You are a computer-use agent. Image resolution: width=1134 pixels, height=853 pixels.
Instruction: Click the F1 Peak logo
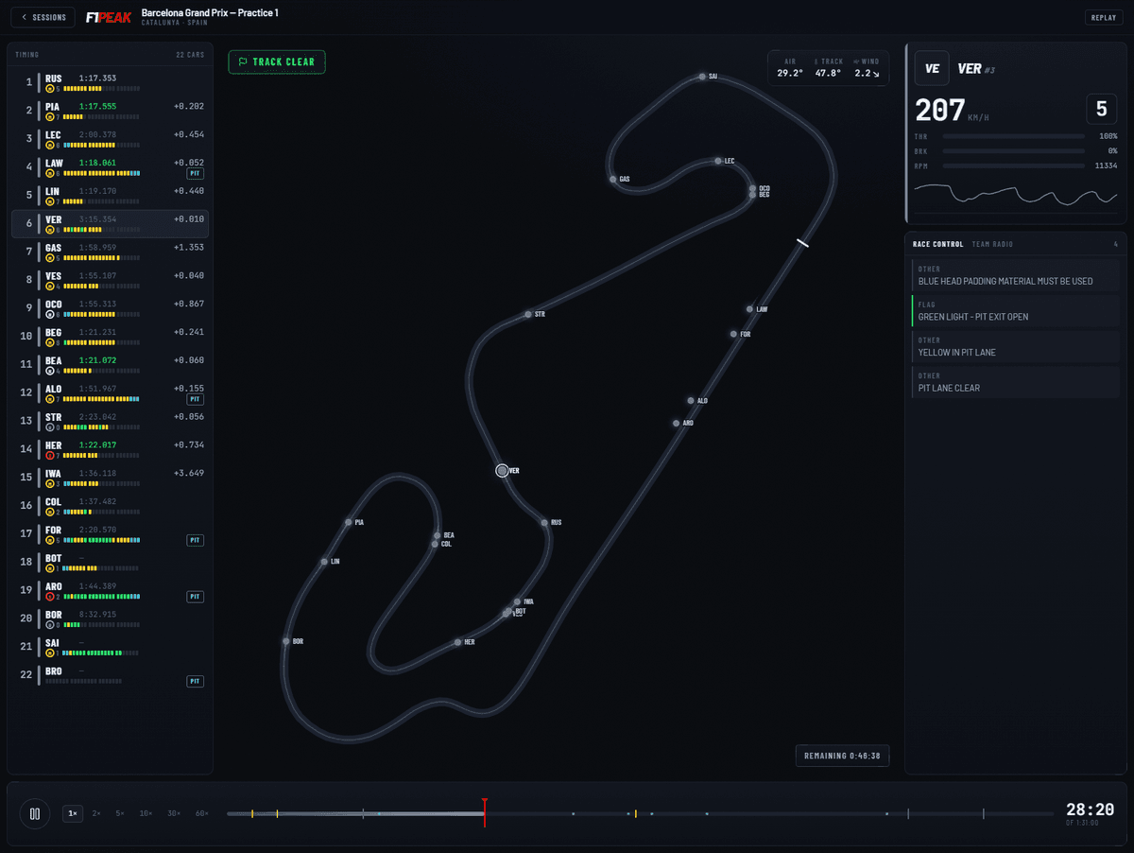109,17
